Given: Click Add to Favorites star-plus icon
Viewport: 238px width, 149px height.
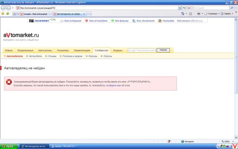Looking at the screenshot, I should pyautogui.click(x=8, y=14).
